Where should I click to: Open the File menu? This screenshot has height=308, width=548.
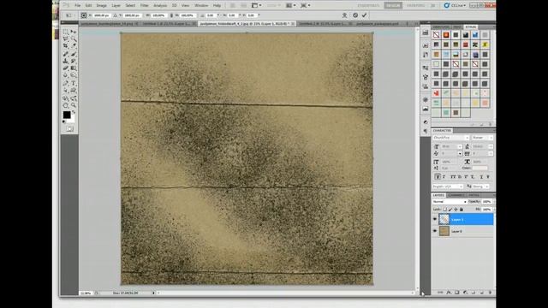pyautogui.click(x=78, y=6)
